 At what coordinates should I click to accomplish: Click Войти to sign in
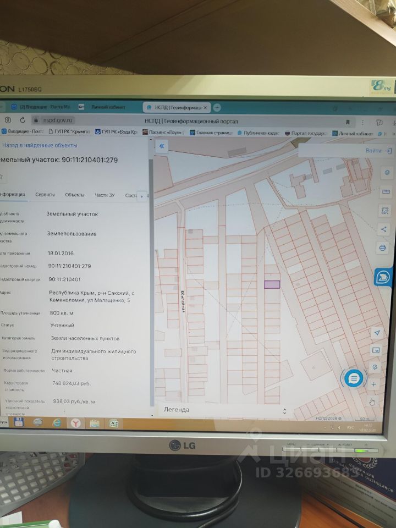[378, 151]
